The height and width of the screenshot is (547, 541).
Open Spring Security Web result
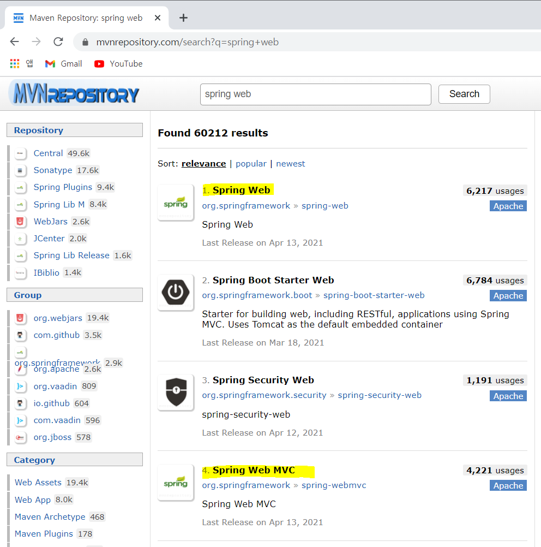click(x=263, y=380)
